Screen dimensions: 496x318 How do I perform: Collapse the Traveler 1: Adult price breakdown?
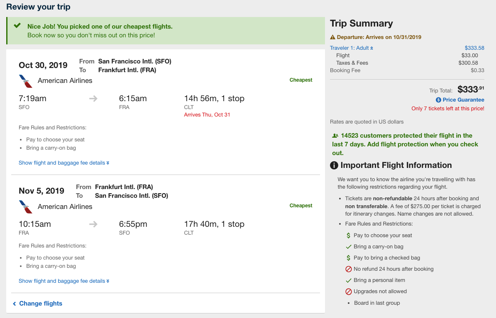pos(352,48)
